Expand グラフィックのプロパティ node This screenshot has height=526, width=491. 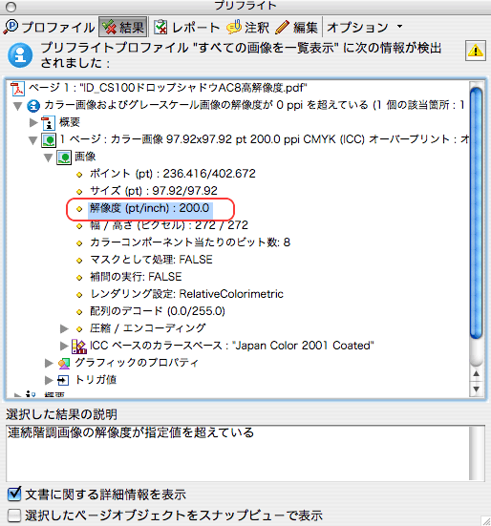[x=49, y=363]
